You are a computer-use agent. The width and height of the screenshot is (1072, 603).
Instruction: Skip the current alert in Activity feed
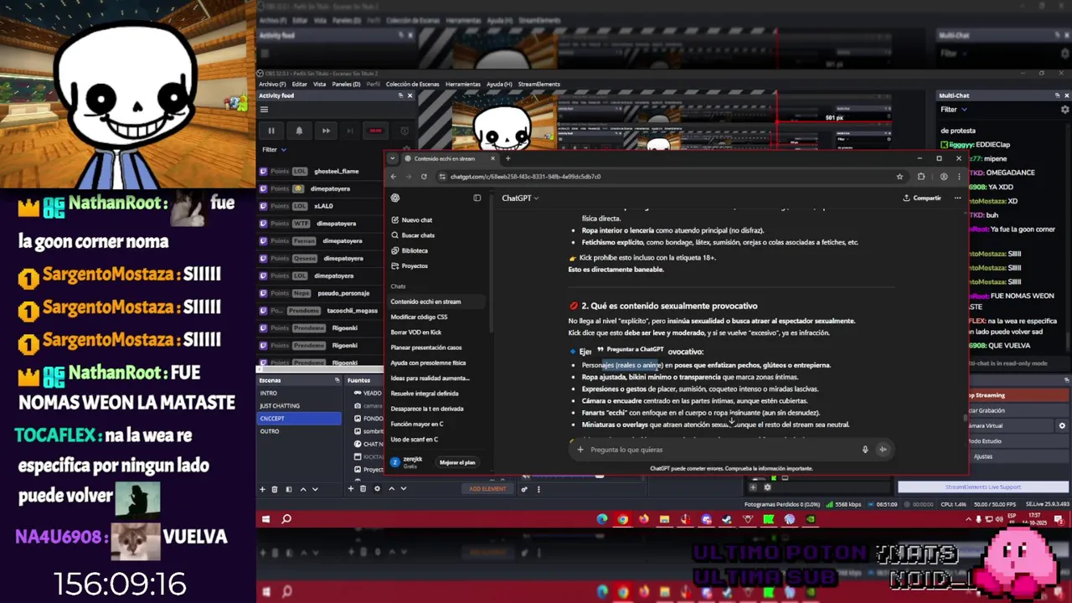click(326, 131)
